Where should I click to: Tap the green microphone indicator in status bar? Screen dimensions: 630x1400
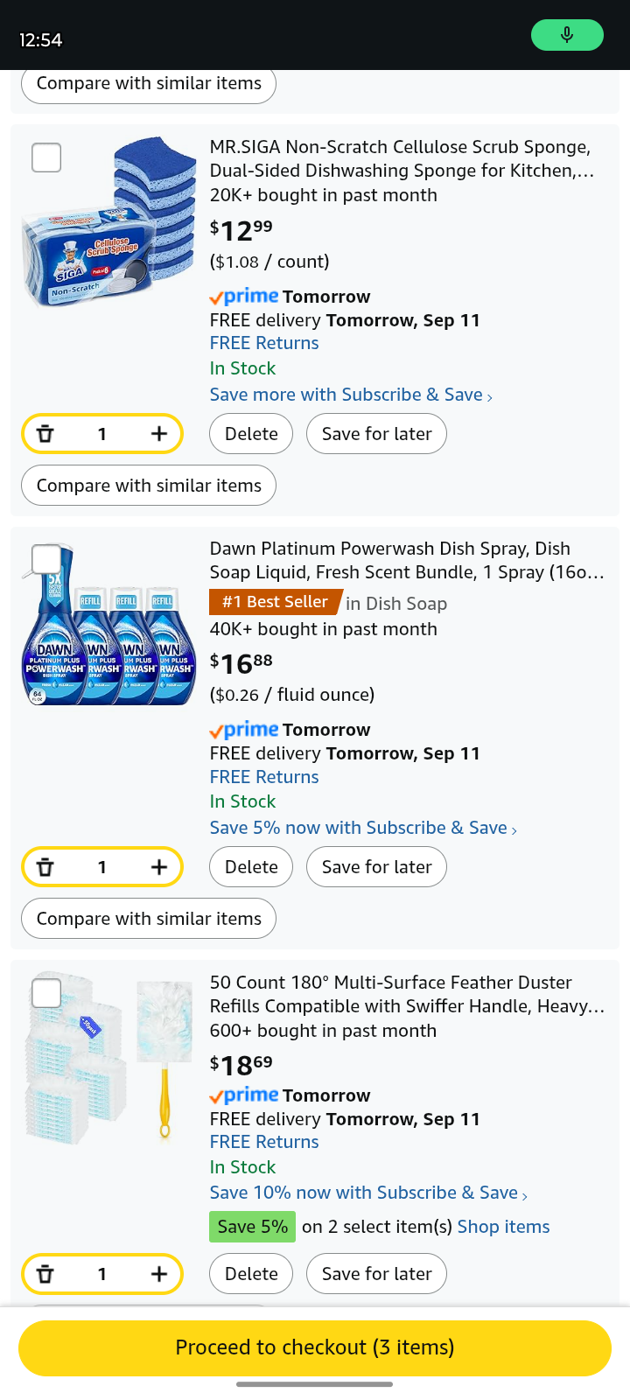click(x=567, y=35)
